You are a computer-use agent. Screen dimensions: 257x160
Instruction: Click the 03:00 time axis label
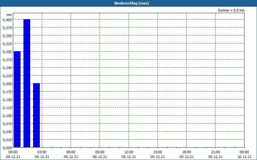coord(42,152)
